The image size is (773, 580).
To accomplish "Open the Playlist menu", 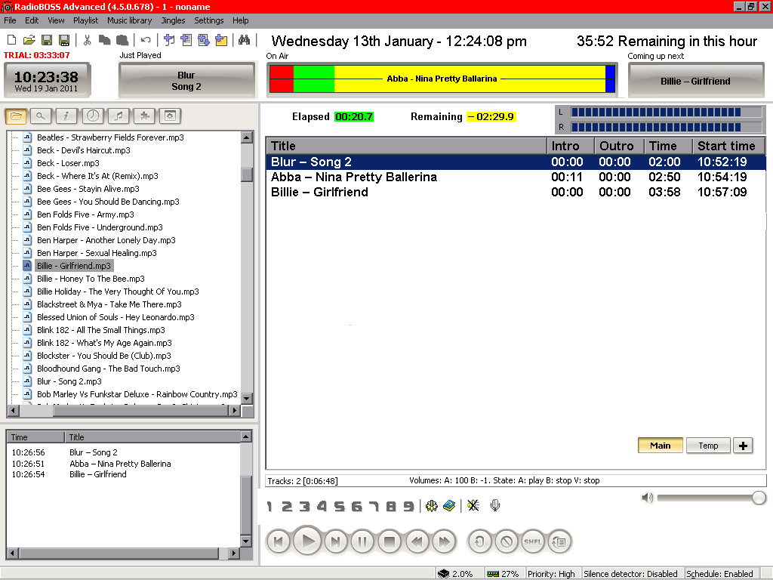I will (86, 20).
